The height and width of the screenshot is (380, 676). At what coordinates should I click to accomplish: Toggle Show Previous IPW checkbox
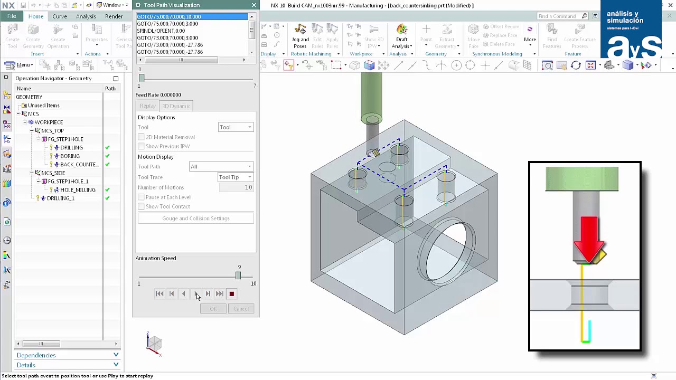point(141,146)
